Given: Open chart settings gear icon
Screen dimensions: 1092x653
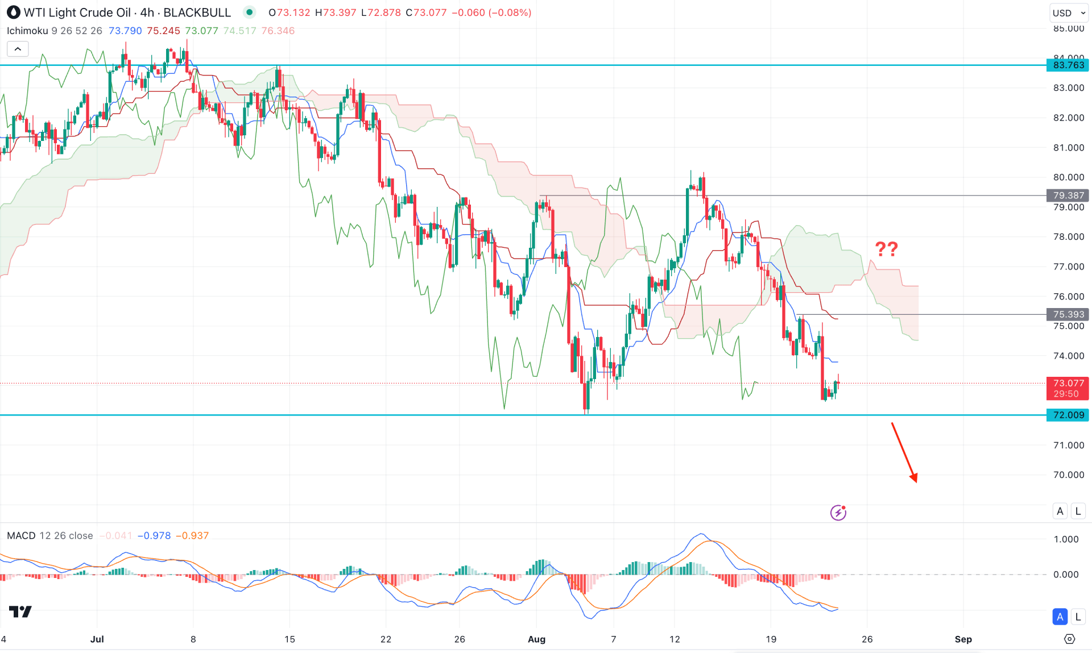Looking at the screenshot, I should (1069, 639).
